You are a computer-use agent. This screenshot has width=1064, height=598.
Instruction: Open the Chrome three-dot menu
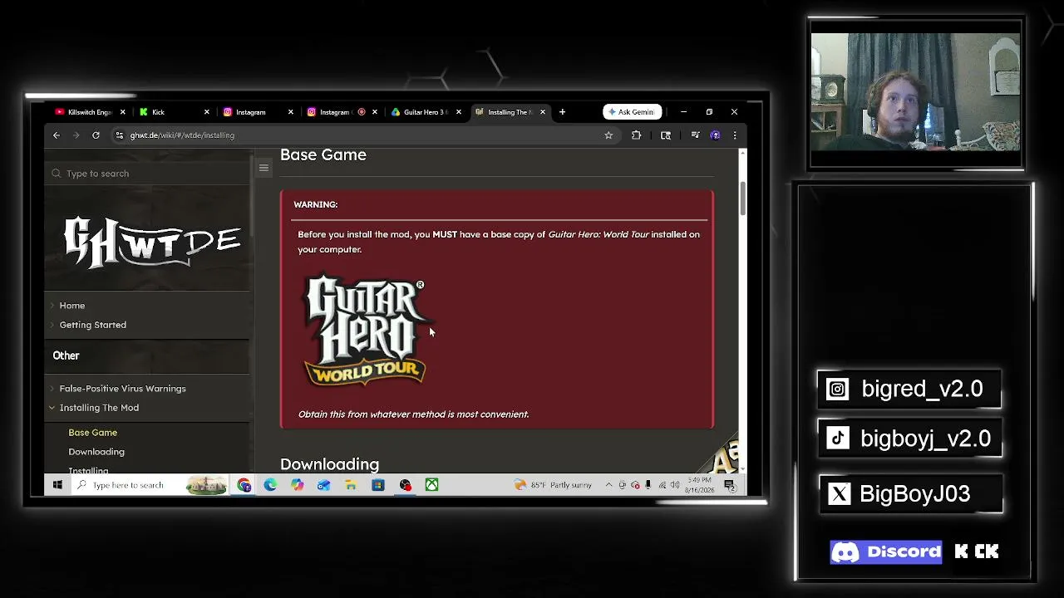pos(734,135)
